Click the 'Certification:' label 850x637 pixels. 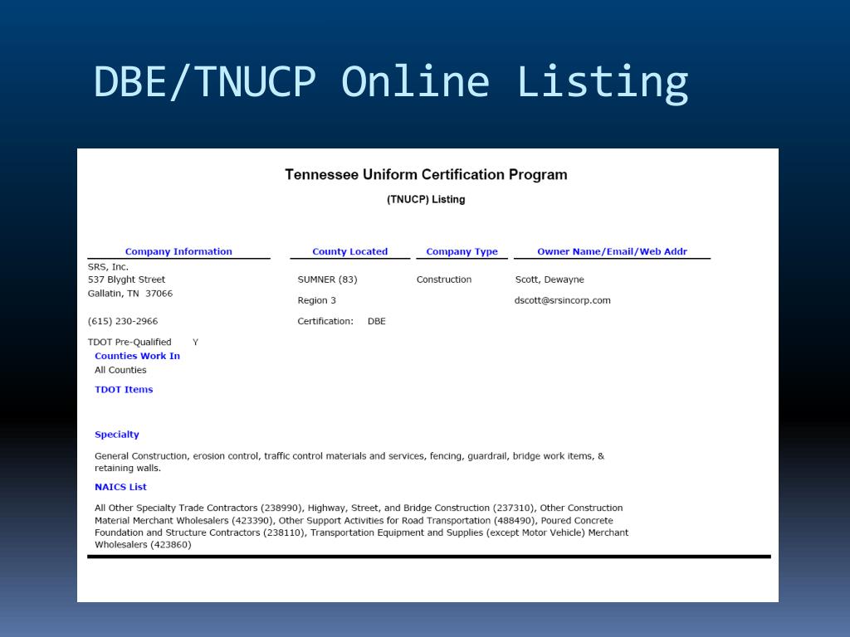click(x=325, y=321)
